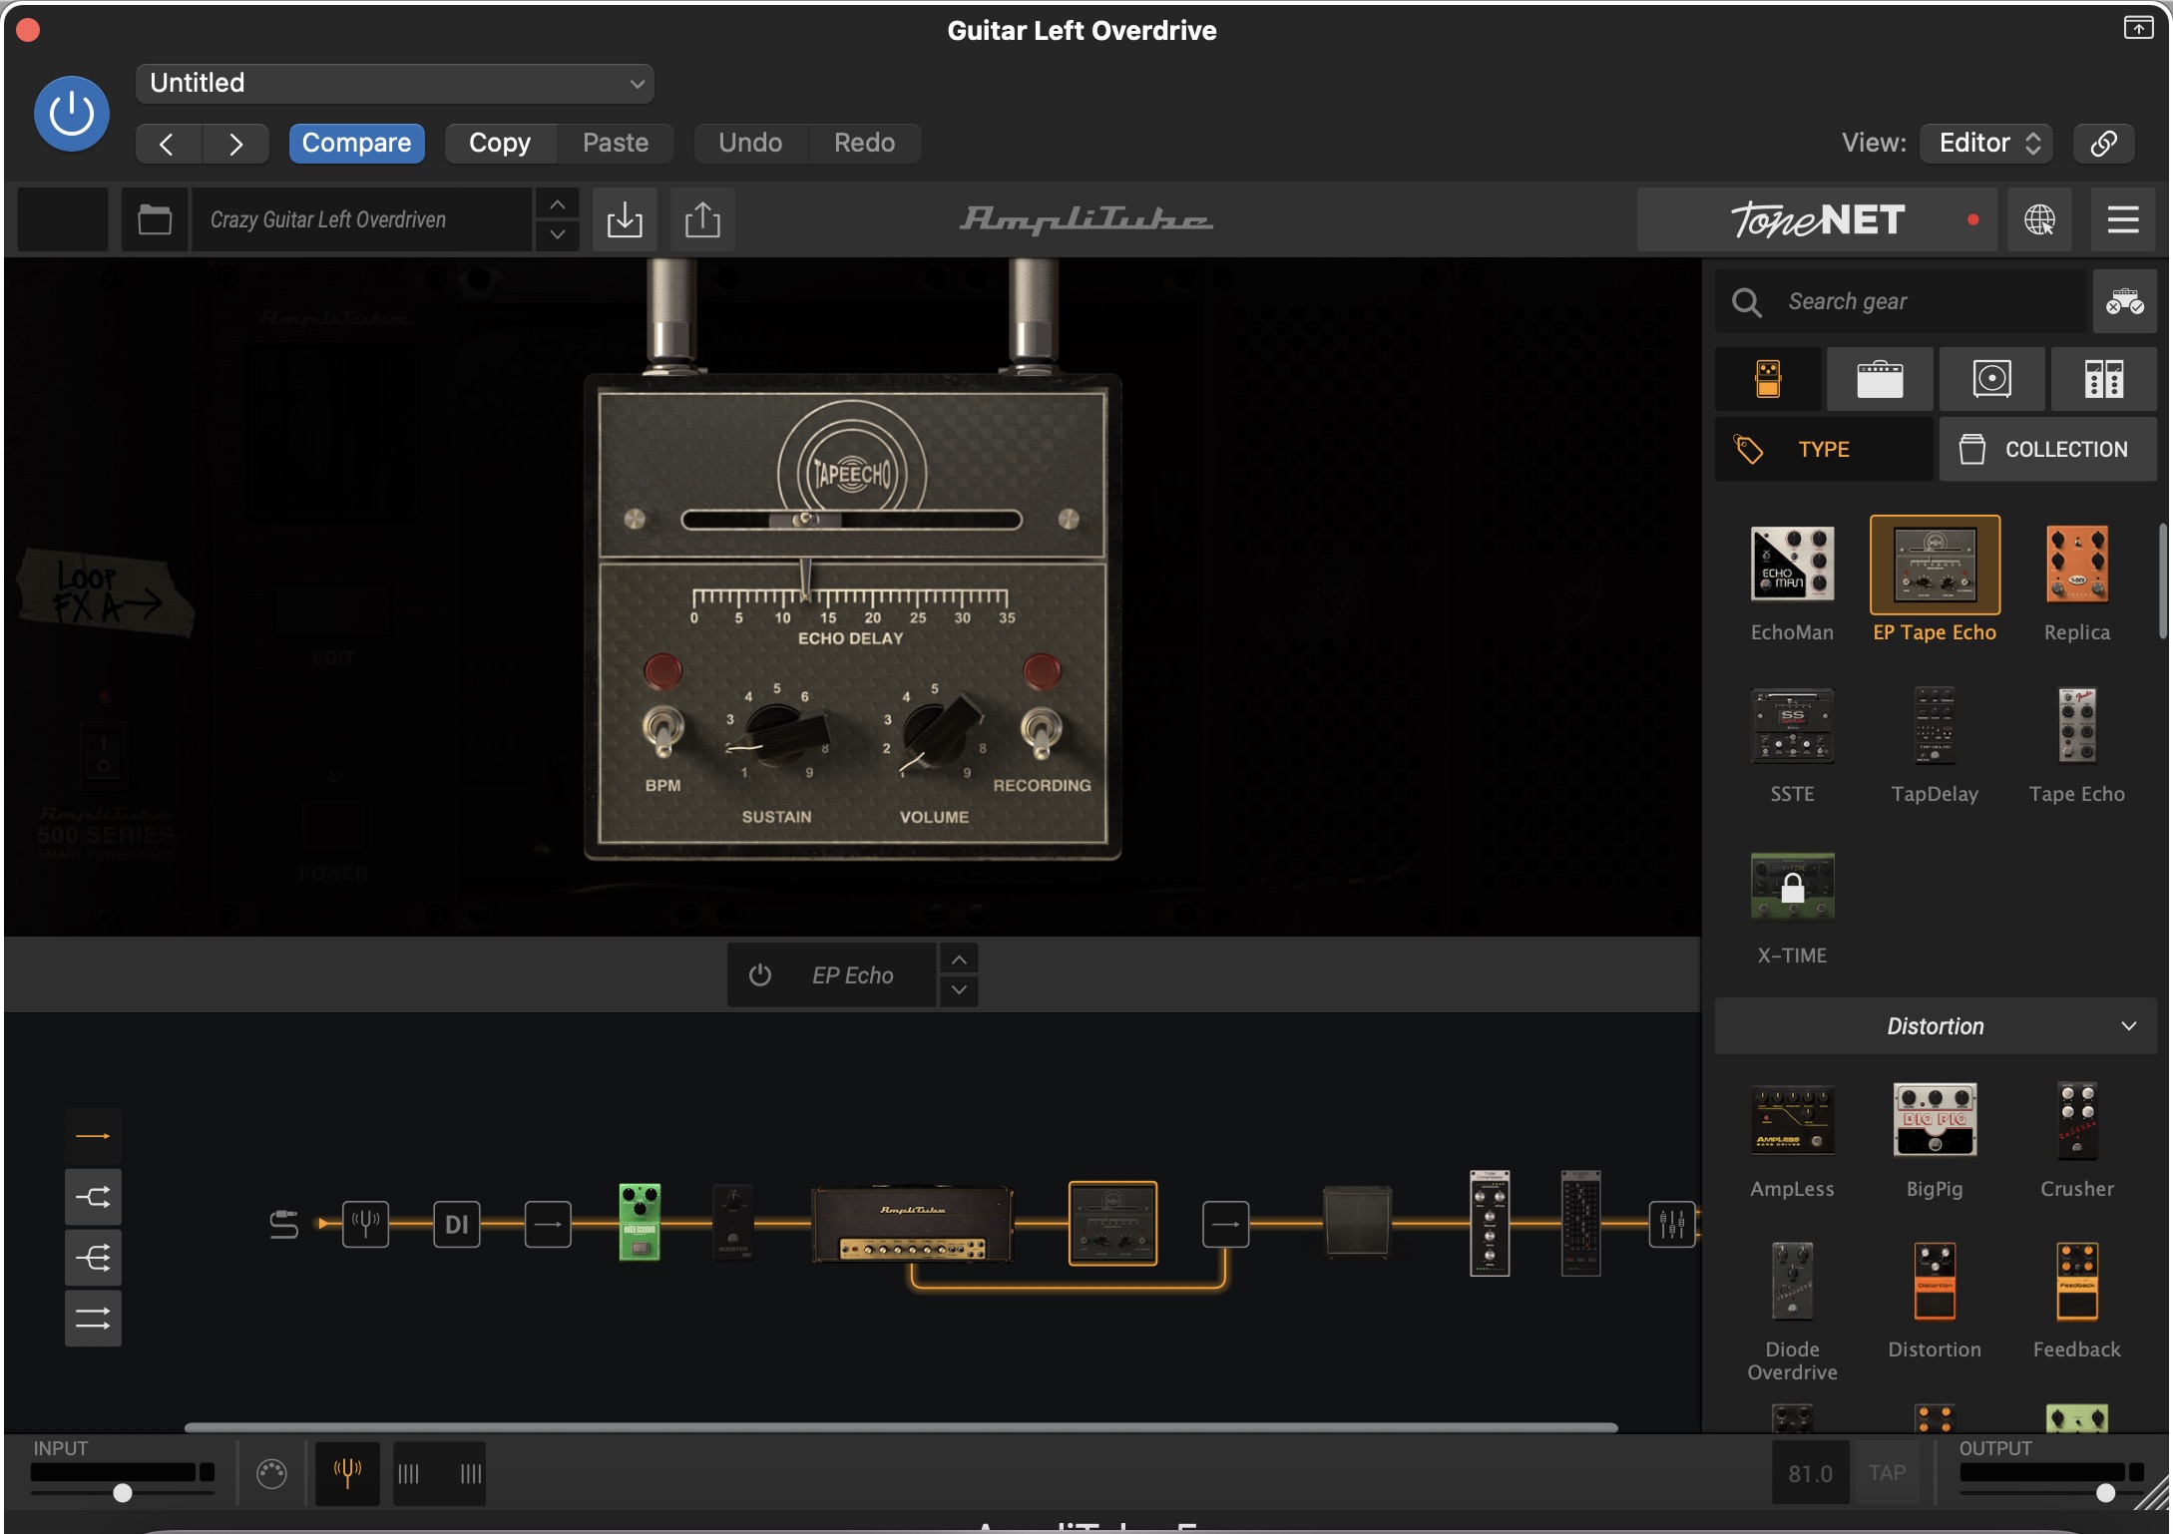Open the View Editor dropdown
Image resolution: width=2173 pixels, height=1534 pixels.
(1987, 143)
